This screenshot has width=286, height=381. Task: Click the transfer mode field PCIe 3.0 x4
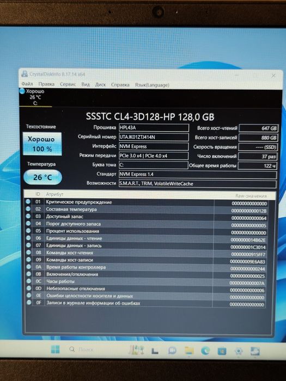tap(154, 156)
